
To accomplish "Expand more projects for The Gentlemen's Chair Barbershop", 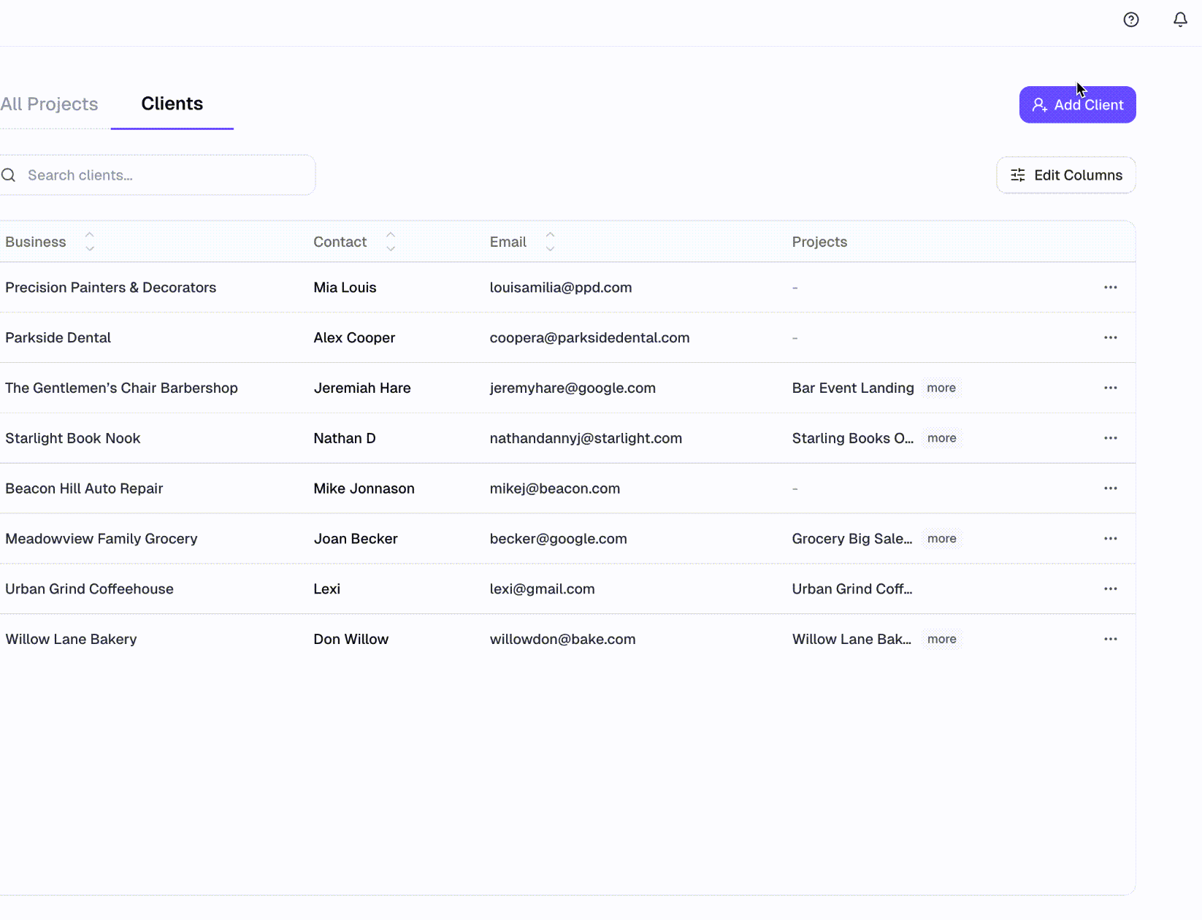I will pos(941,388).
